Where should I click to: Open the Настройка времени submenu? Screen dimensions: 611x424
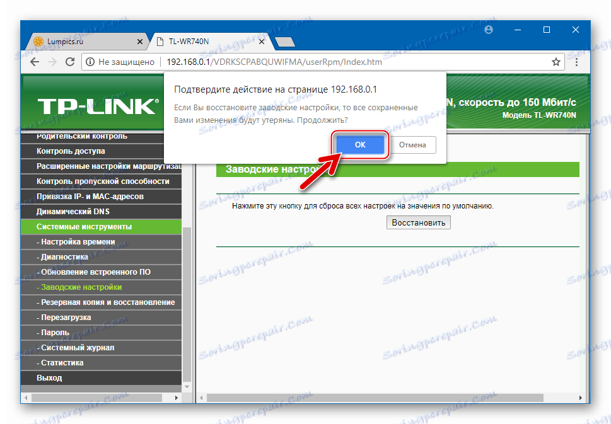pyautogui.click(x=102, y=242)
